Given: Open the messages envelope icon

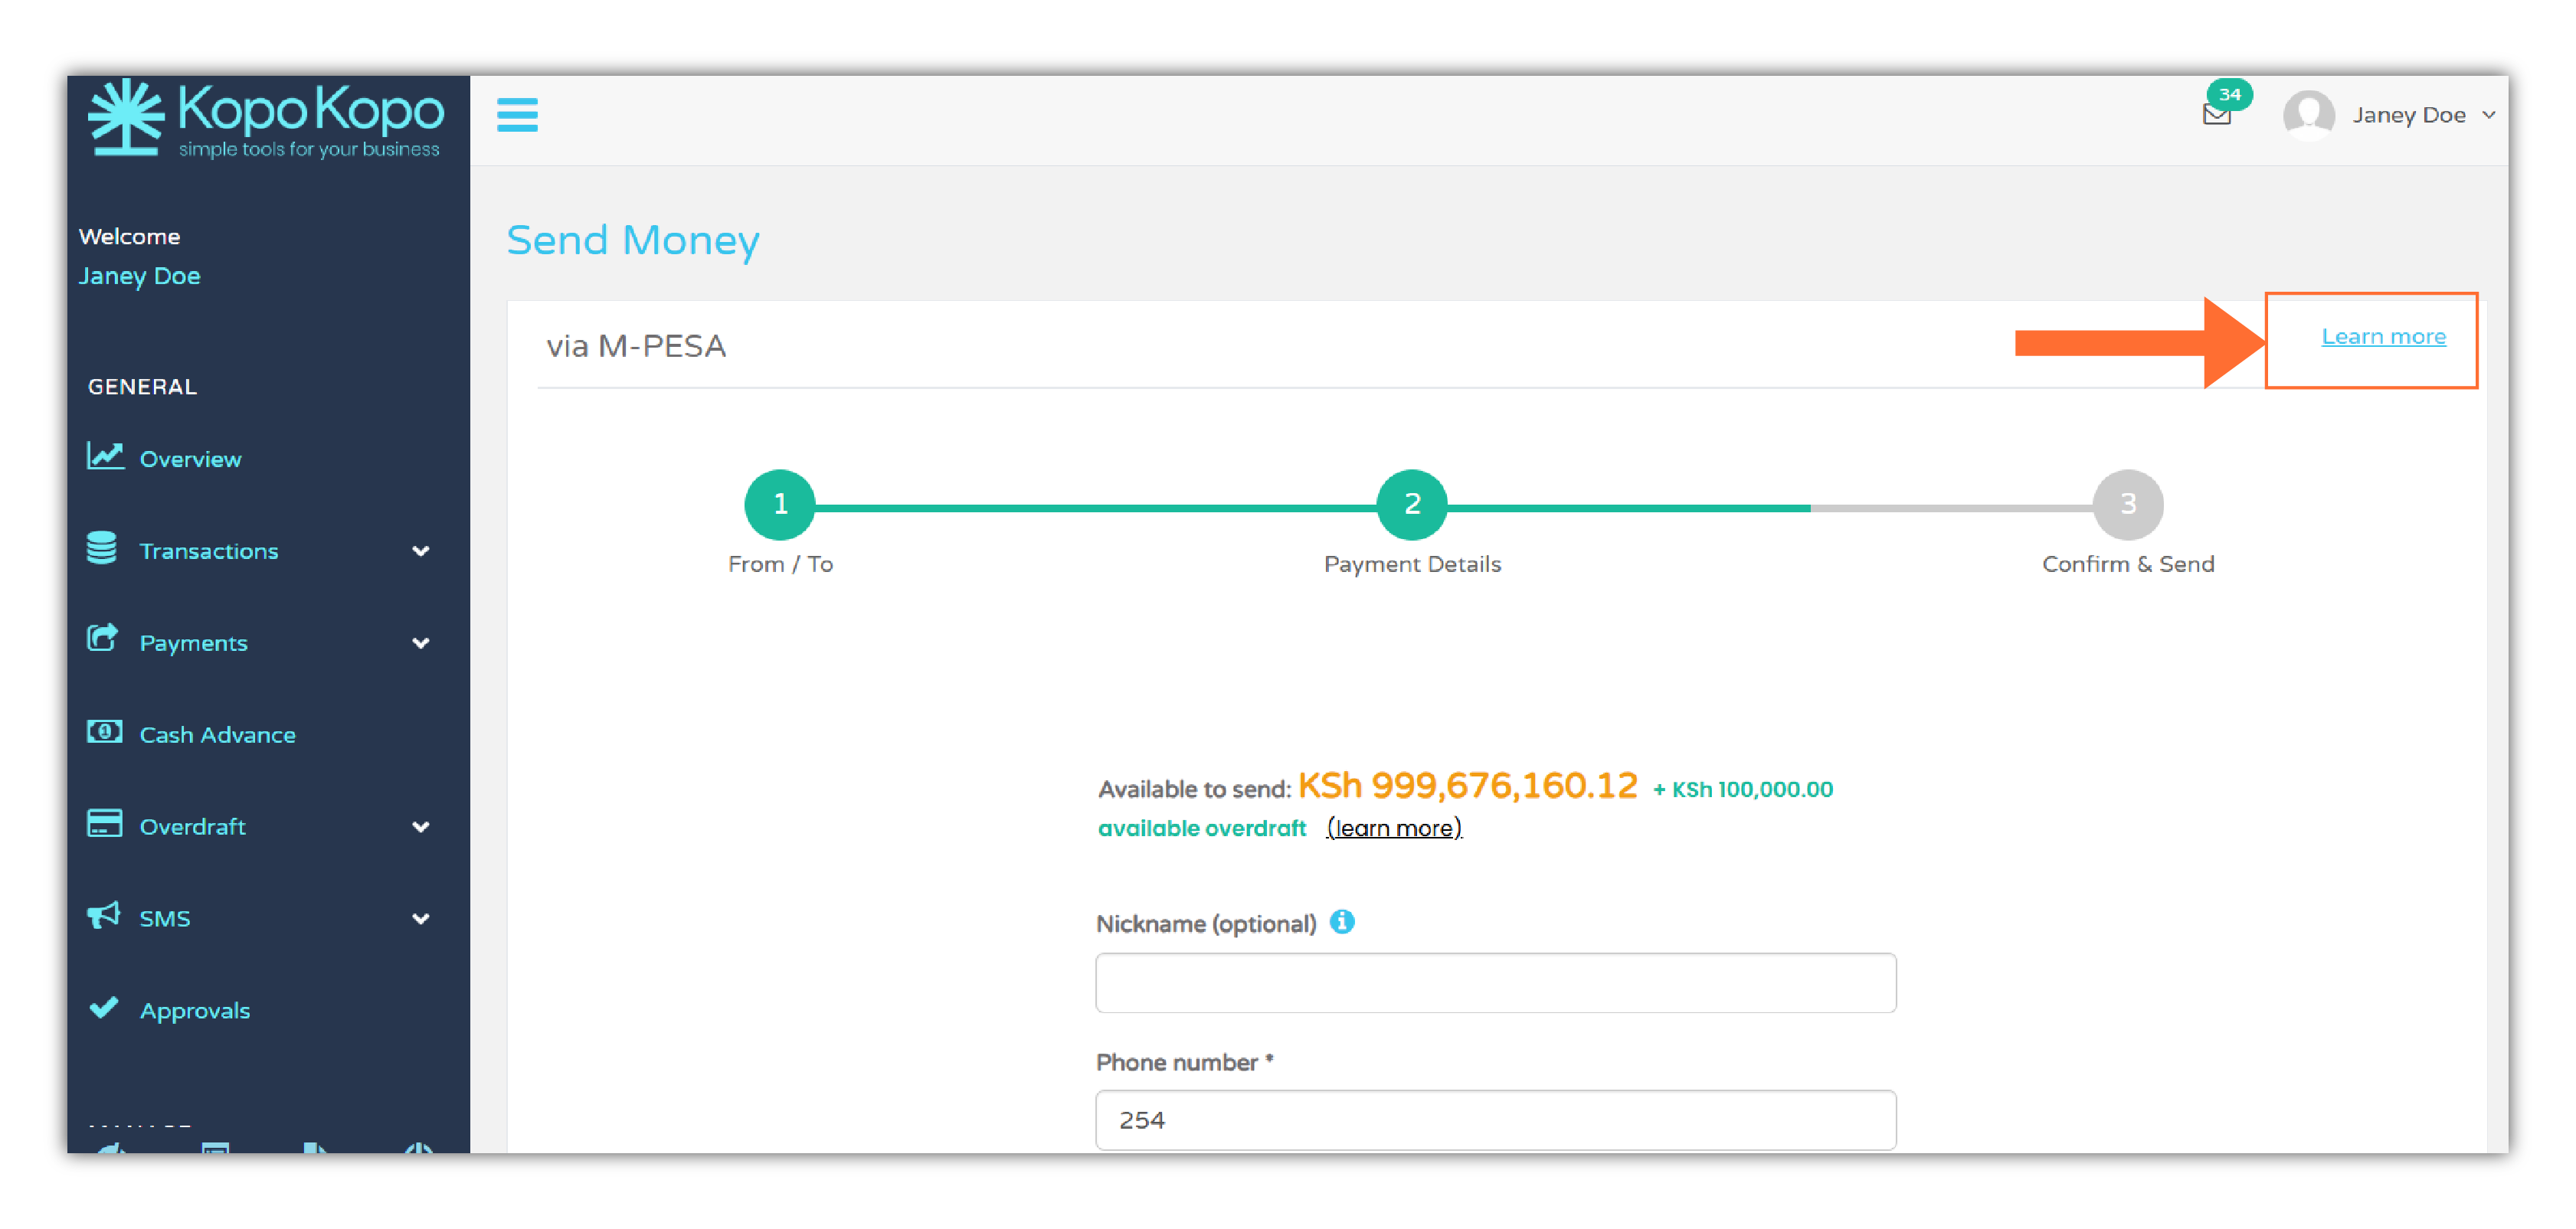Looking at the screenshot, I should coord(2216,114).
